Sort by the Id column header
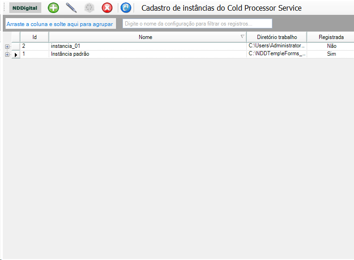354x260 pixels. pos(34,37)
